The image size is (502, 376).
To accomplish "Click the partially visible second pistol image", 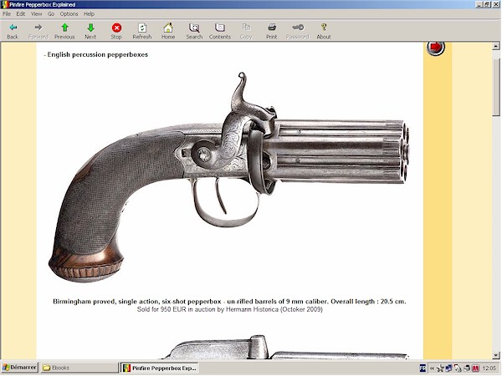I will pyautogui.click(x=285, y=347).
